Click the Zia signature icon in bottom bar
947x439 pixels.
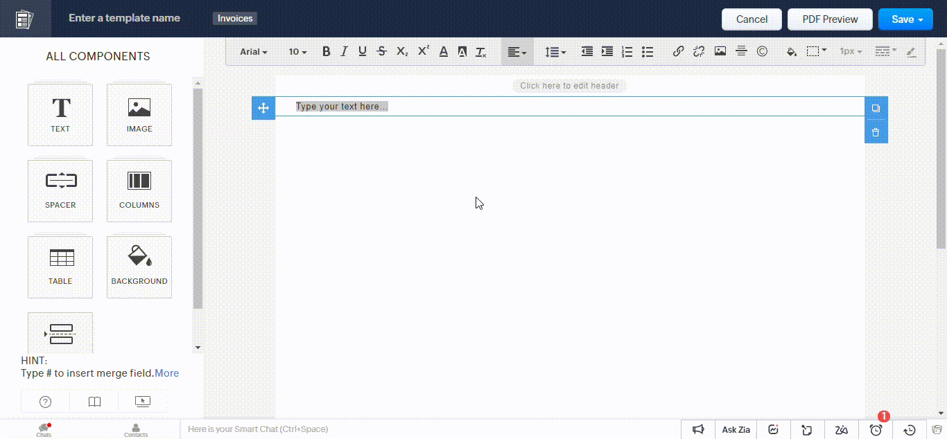842,429
